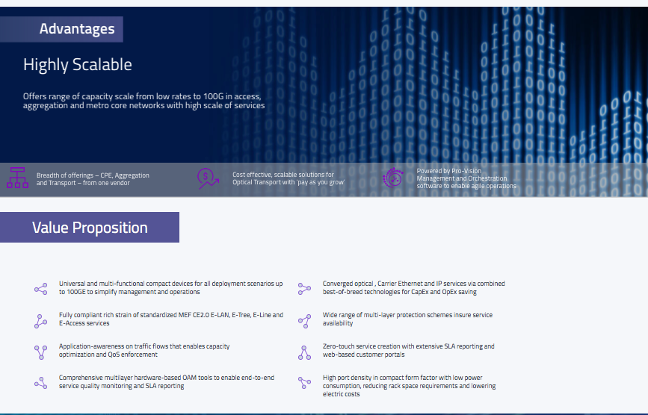Screen dimensions: 648x415
Task: Click the icon beside Converged optical, Carrier Ethernet
Action: [x=304, y=289]
